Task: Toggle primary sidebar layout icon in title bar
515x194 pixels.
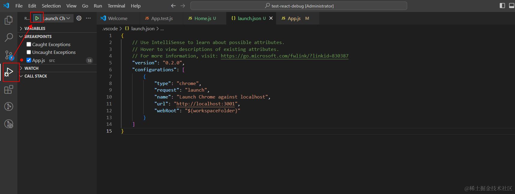Action: point(502,6)
